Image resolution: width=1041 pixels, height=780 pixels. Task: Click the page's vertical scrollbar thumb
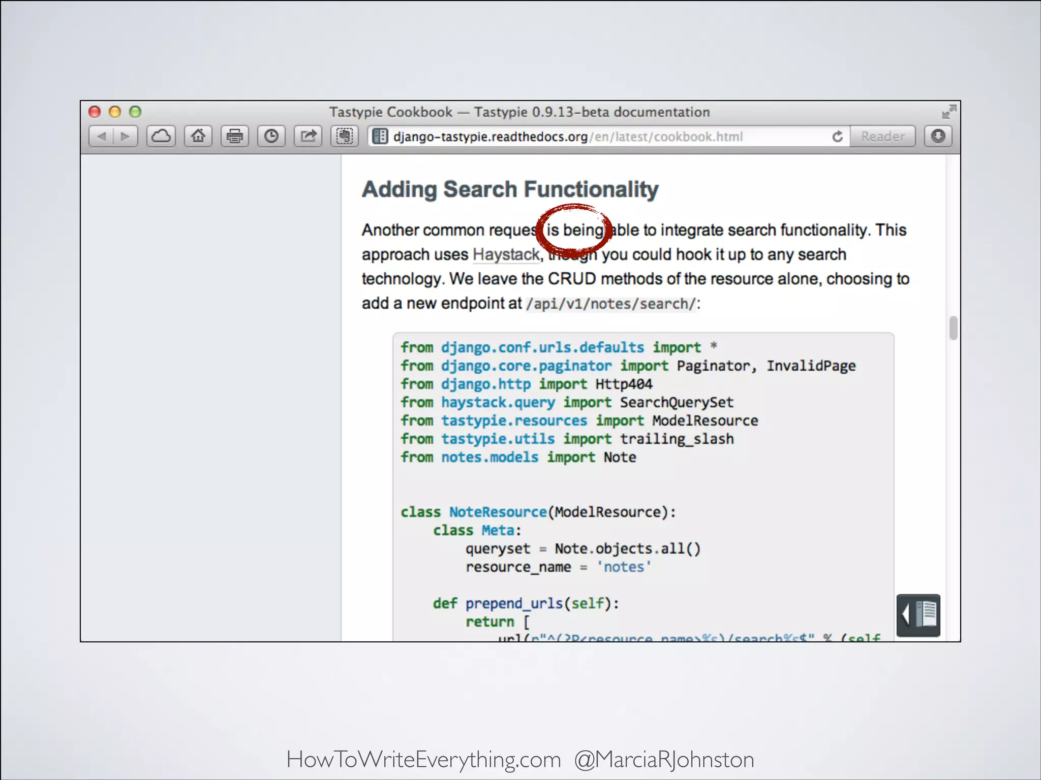(953, 328)
